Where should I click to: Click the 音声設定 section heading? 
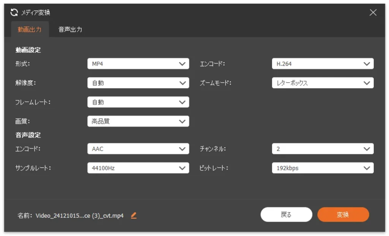(x=28, y=135)
